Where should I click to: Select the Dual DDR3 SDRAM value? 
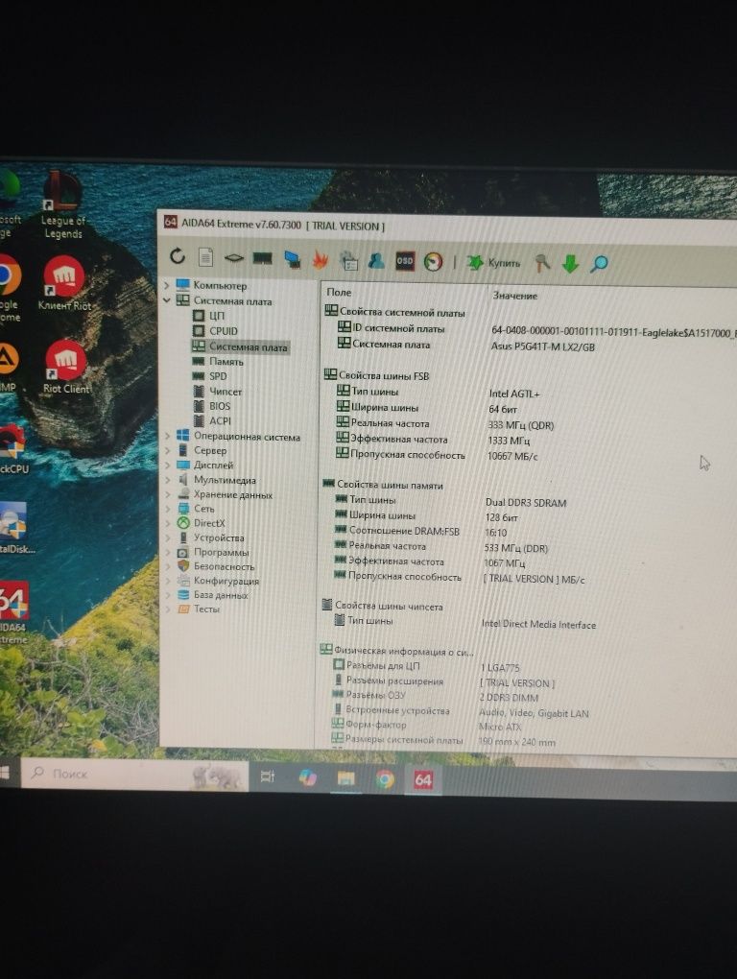click(526, 503)
